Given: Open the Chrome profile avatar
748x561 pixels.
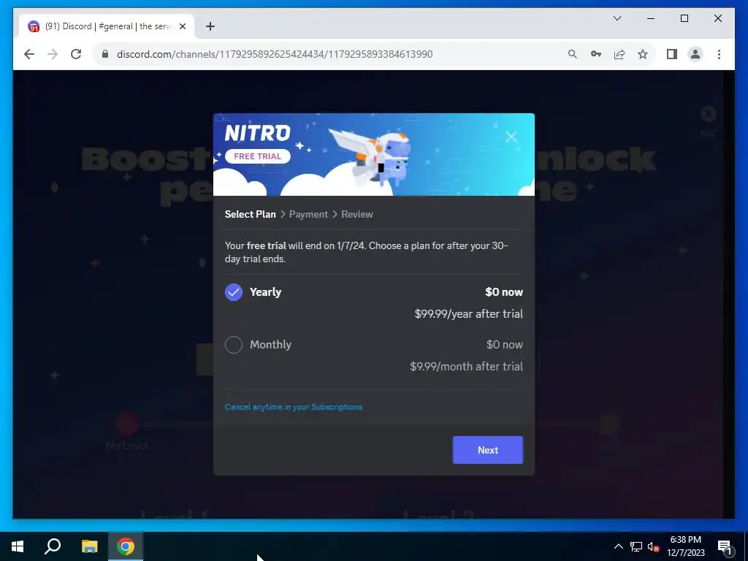Looking at the screenshot, I should click(695, 54).
